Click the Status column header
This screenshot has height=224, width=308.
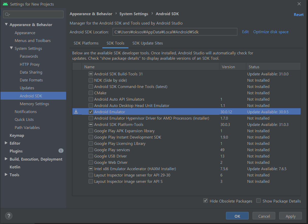(x=273, y=67)
